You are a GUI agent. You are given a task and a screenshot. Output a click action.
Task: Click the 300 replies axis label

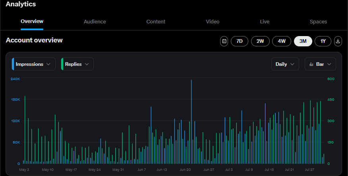click(331, 121)
